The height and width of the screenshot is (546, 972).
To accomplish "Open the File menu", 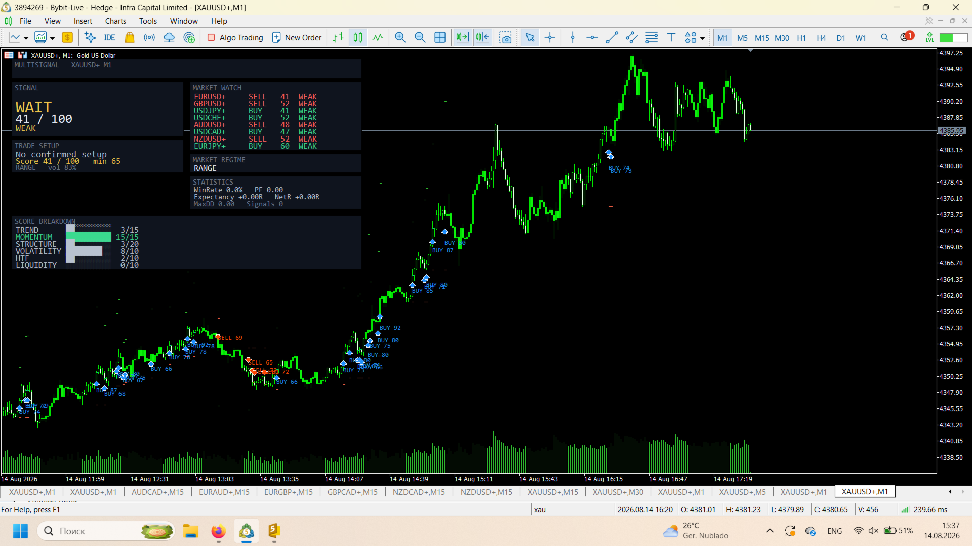I will pyautogui.click(x=25, y=21).
